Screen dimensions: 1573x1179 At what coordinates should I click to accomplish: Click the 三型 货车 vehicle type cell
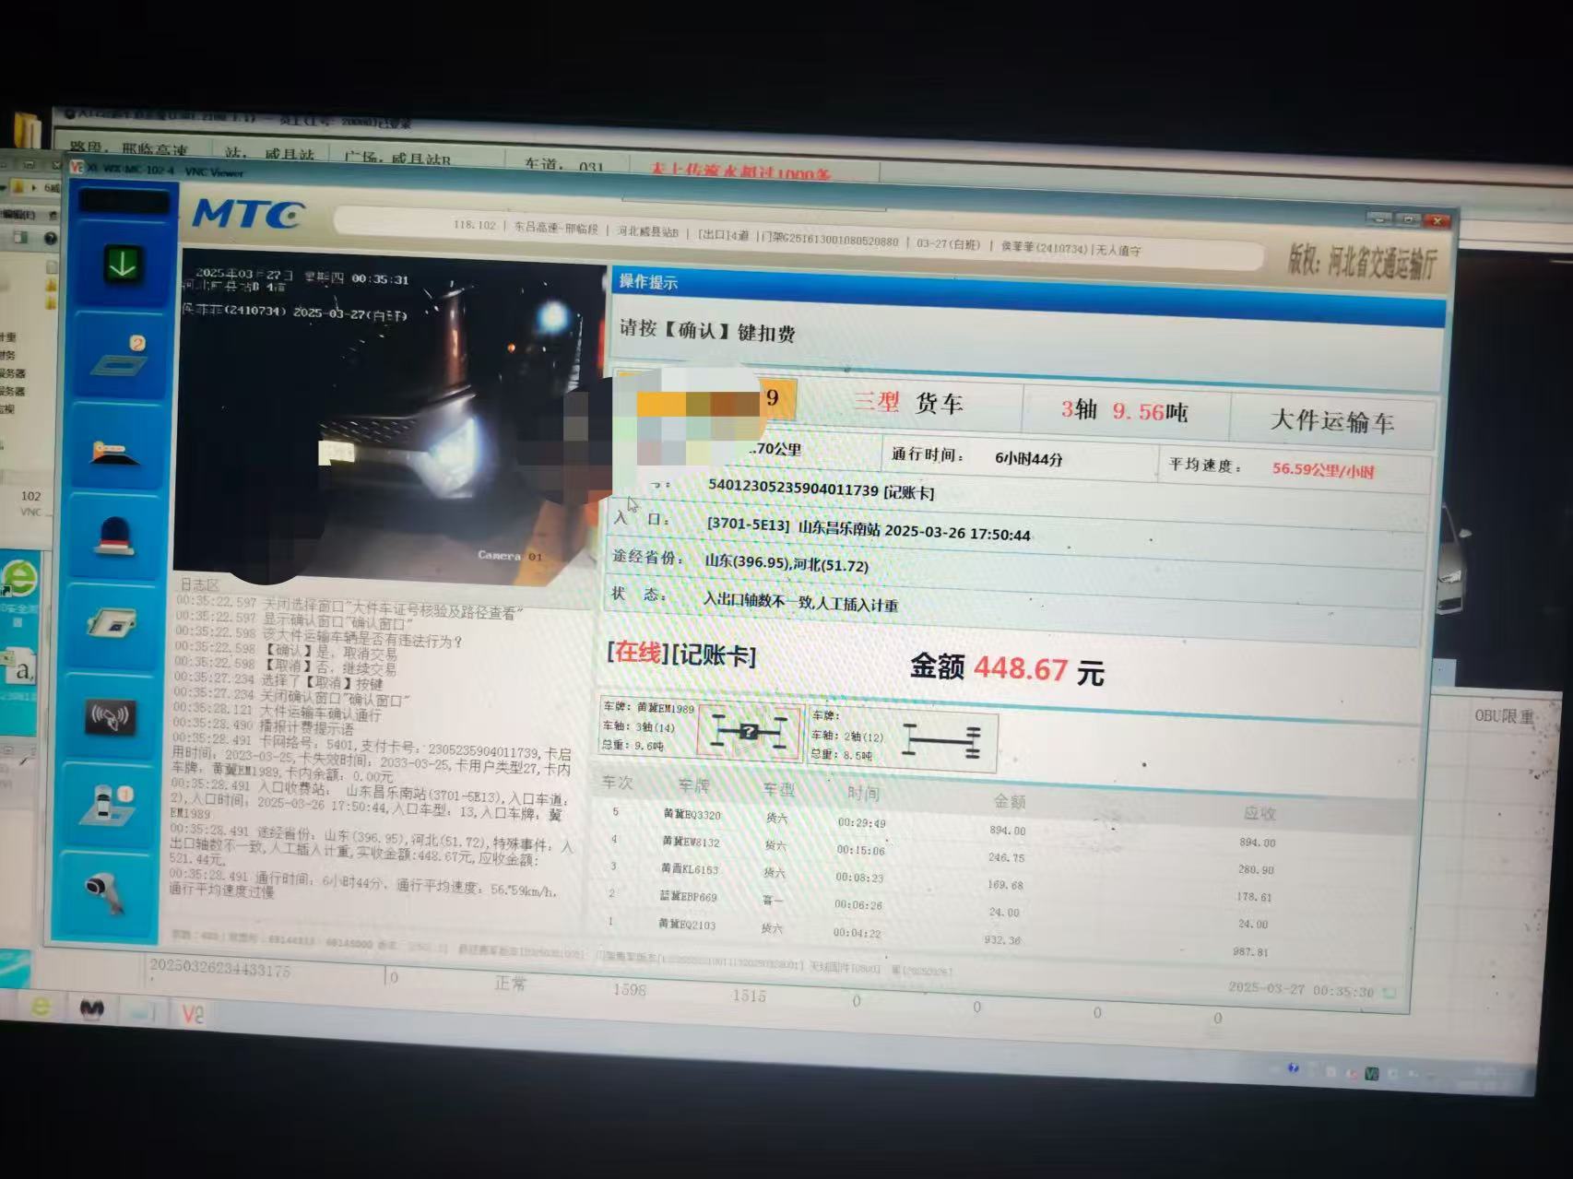click(x=907, y=402)
